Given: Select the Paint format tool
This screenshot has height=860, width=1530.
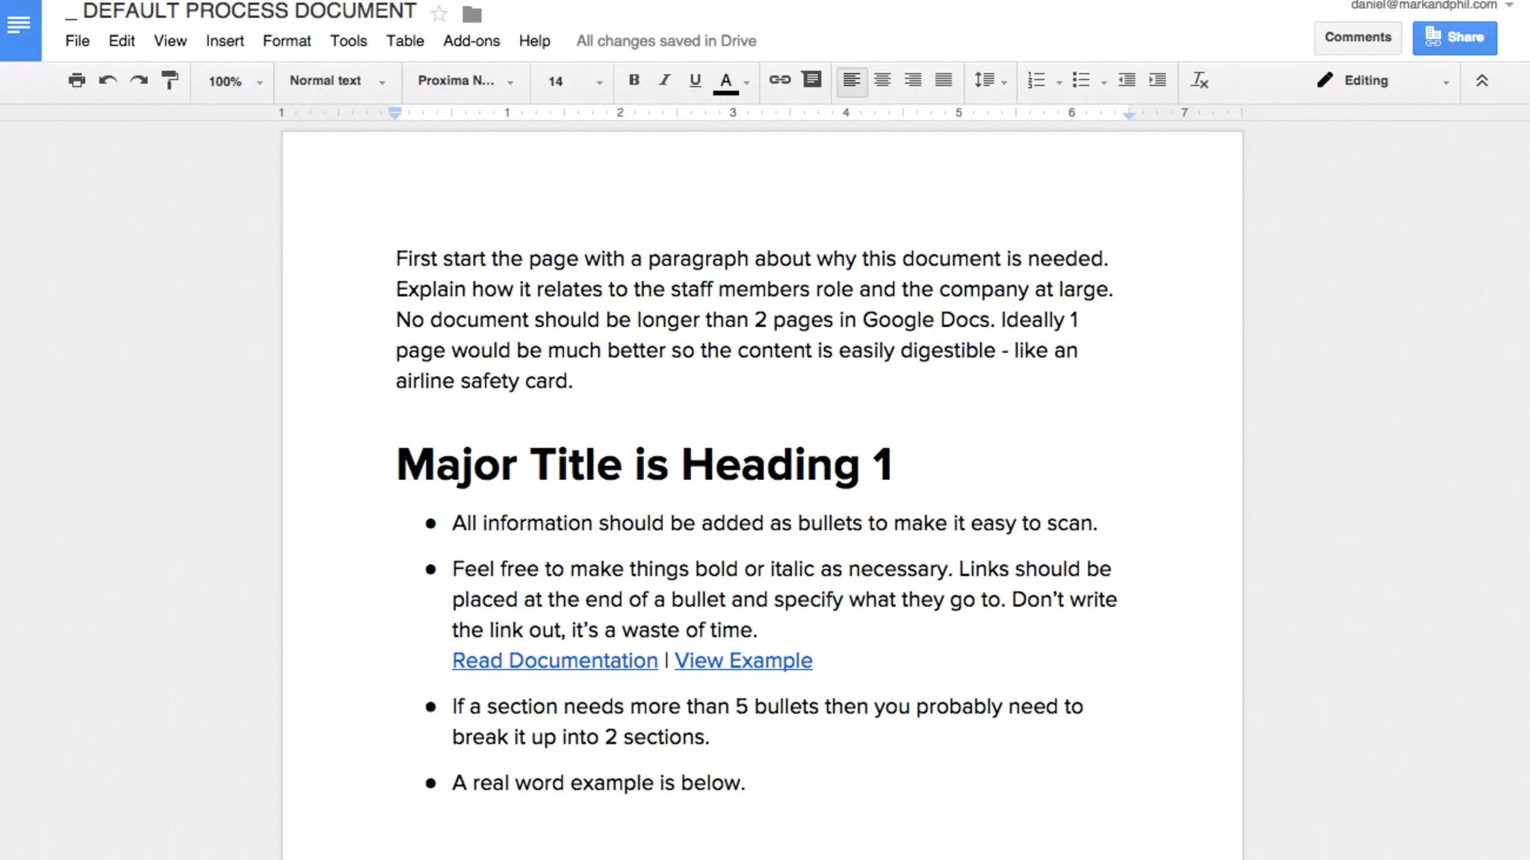Looking at the screenshot, I should tap(170, 81).
